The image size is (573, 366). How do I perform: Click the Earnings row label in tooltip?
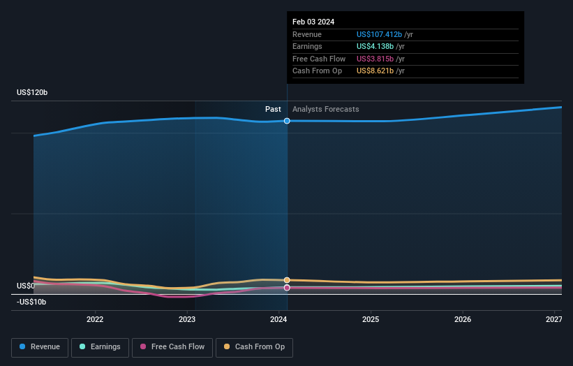[x=307, y=46]
